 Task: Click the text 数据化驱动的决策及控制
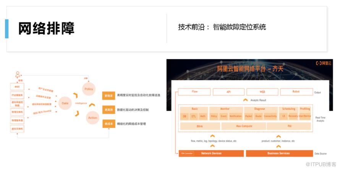point(133,110)
